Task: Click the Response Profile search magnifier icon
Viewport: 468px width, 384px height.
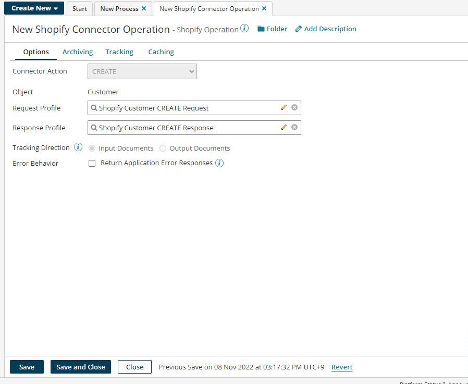Action: point(94,128)
